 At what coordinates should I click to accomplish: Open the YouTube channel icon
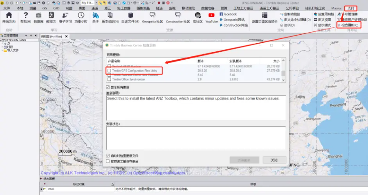211,15
